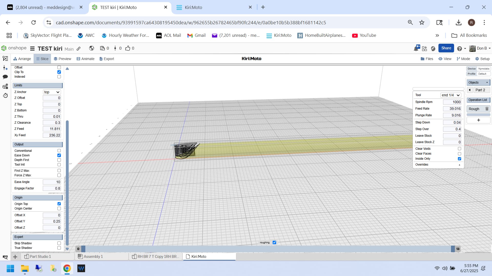Open Onshape help question-mark icon
The width and height of the screenshot is (492, 276).
[x=459, y=49]
